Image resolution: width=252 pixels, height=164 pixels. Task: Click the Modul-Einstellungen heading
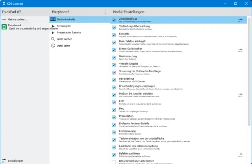129,12
